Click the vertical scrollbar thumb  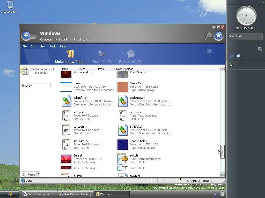tap(222, 152)
